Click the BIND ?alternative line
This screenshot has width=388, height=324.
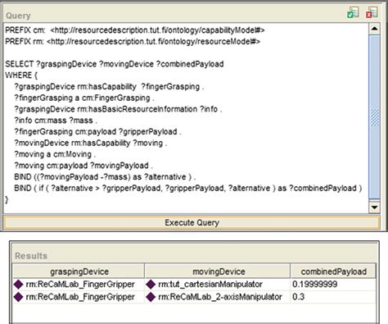(105, 177)
